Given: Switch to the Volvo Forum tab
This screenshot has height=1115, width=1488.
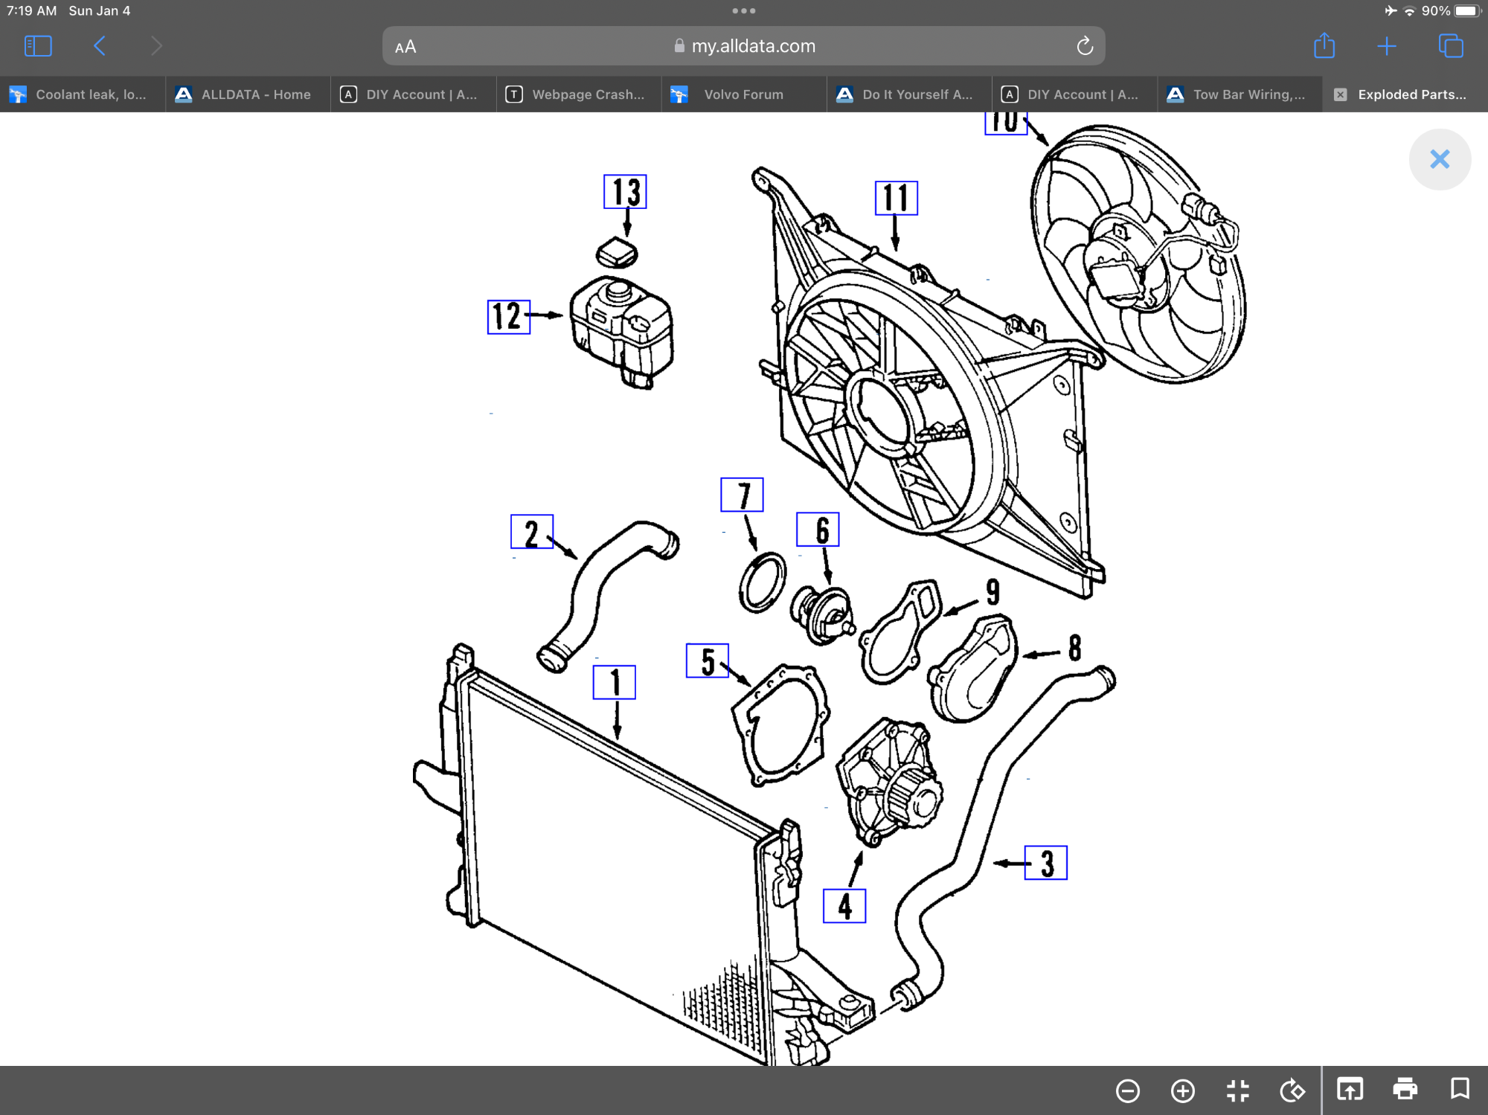Looking at the screenshot, I should (743, 94).
